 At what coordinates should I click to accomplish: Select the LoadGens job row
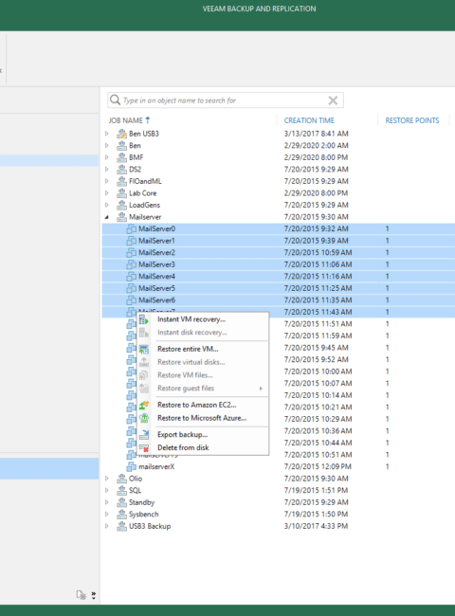click(279, 205)
